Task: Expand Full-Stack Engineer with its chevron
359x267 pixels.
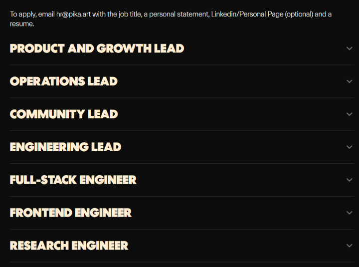Action: point(349,180)
